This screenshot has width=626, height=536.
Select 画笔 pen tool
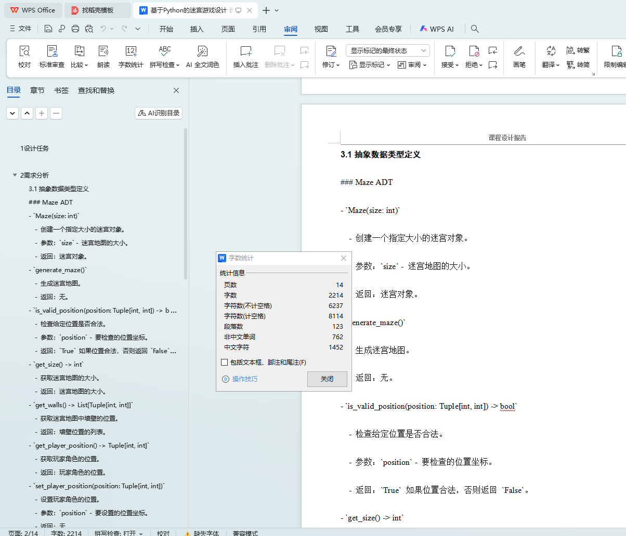click(x=519, y=57)
